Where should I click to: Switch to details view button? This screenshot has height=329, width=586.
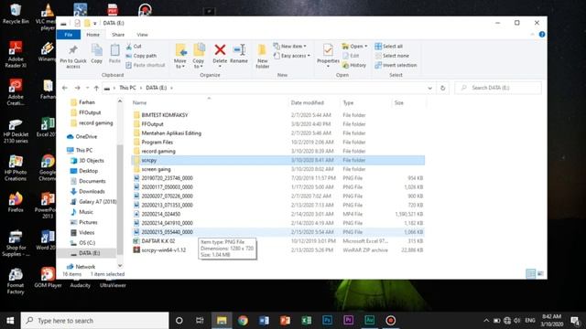click(x=530, y=274)
